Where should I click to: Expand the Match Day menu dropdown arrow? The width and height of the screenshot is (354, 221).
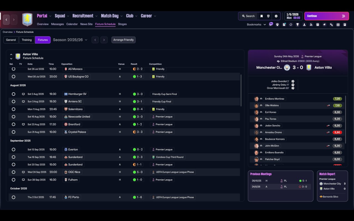[x=121, y=16]
